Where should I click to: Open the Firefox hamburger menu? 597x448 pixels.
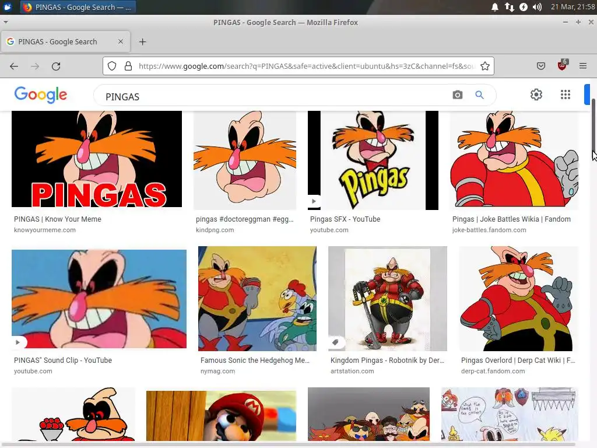(583, 66)
